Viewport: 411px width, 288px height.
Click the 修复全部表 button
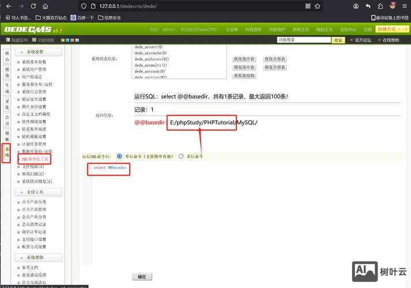(275, 67)
